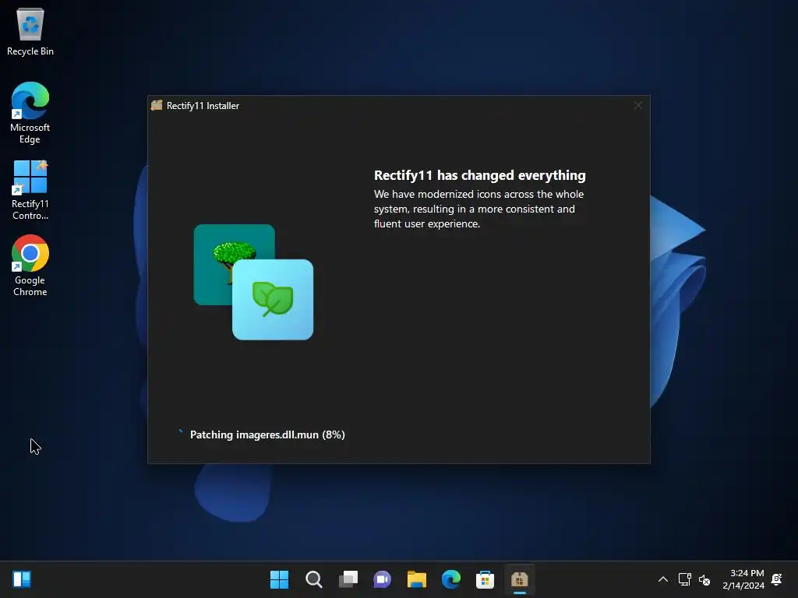798x598 pixels.
Task: Launch the Chat app from the taskbar
Action: 382,579
